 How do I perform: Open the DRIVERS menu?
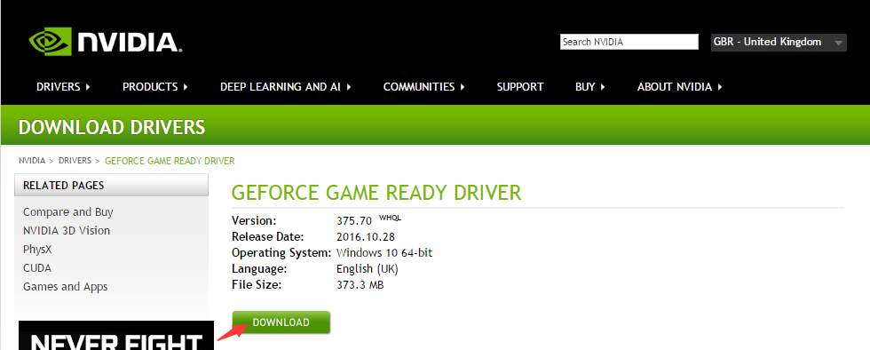click(63, 87)
